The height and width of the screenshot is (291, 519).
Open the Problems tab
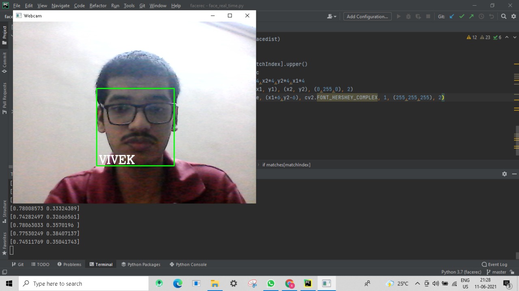pyautogui.click(x=69, y=264)
